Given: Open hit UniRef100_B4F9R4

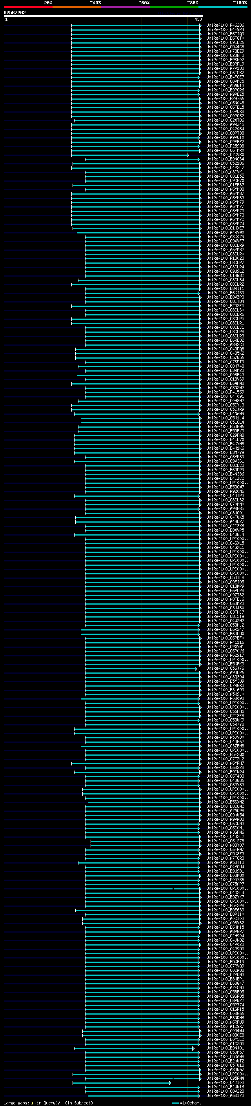Looking at the screenshot, I should (225, 30).
